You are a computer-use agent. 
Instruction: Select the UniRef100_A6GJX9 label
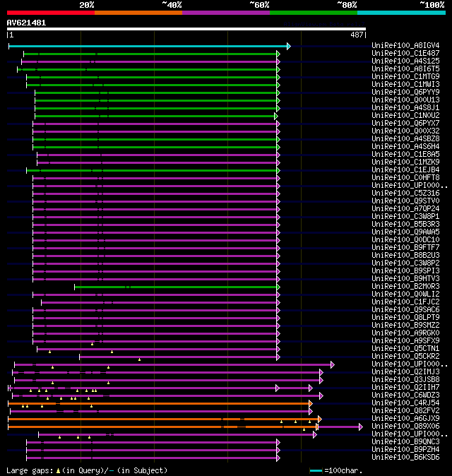[x=405, y=418]
